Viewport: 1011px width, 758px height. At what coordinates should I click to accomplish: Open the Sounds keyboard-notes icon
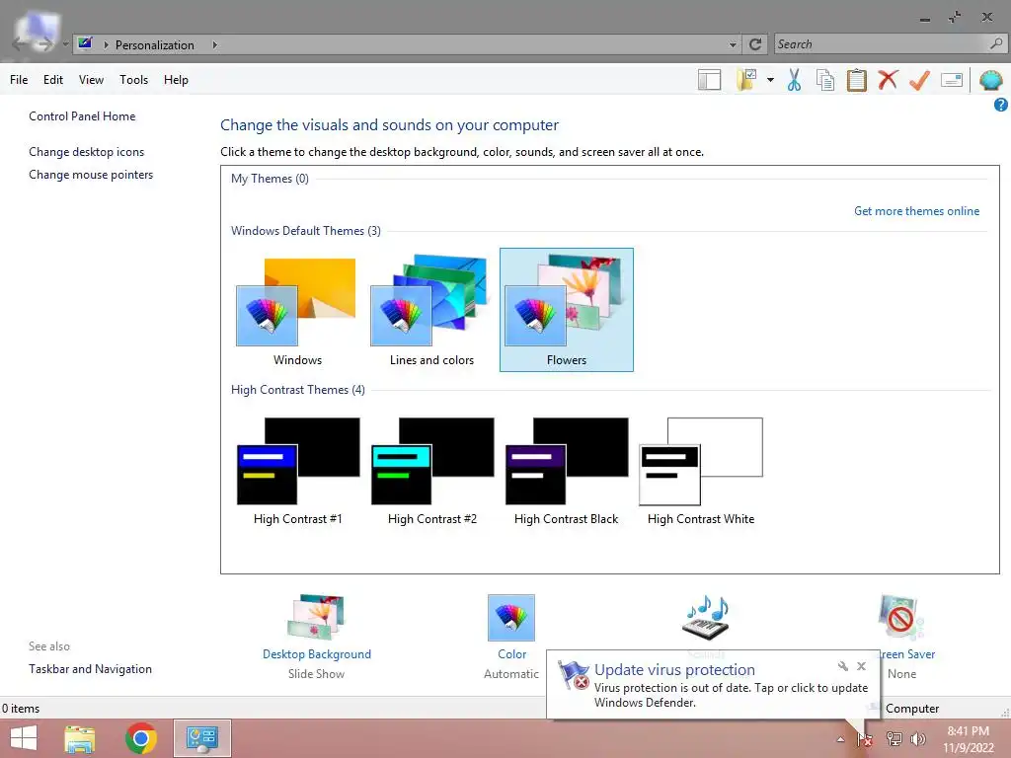[x=706, y=618]
